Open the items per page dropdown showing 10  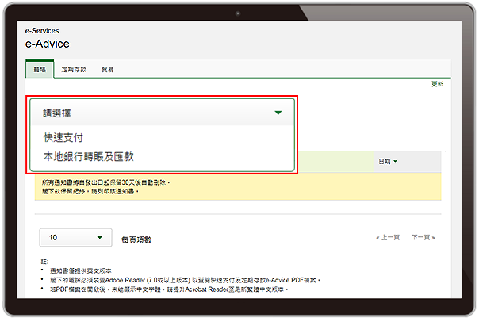tap(76, 237)
